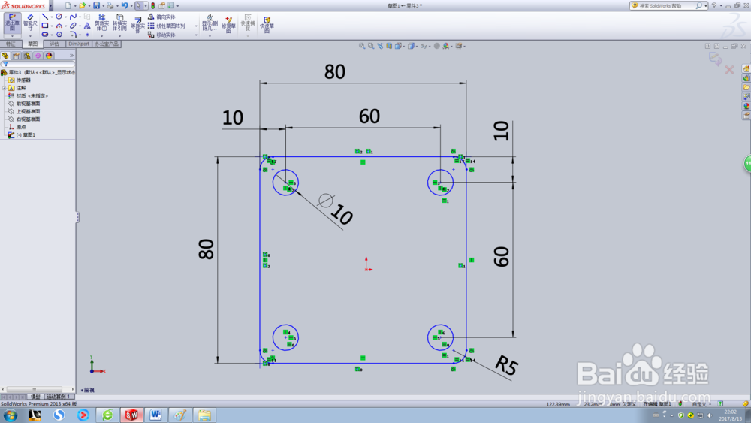Click the Undo icon
Image resolution: width=751 pixels, height=423 pixels.
125,6
